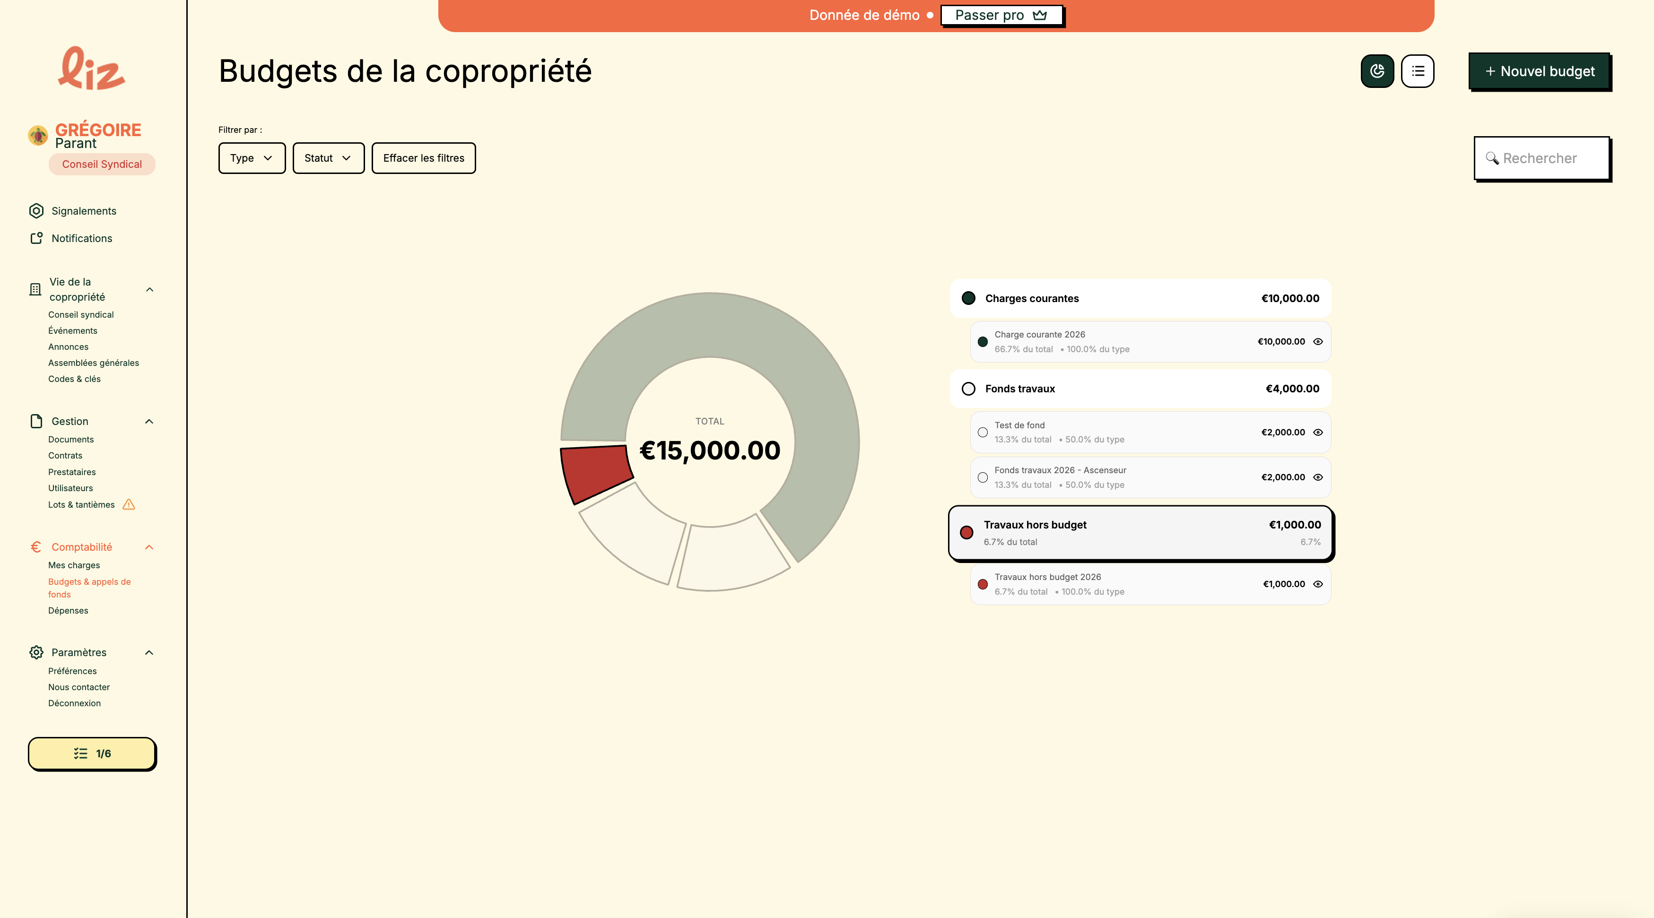
Task: Click Déconnexion to log out
Action: pos(75,703)
